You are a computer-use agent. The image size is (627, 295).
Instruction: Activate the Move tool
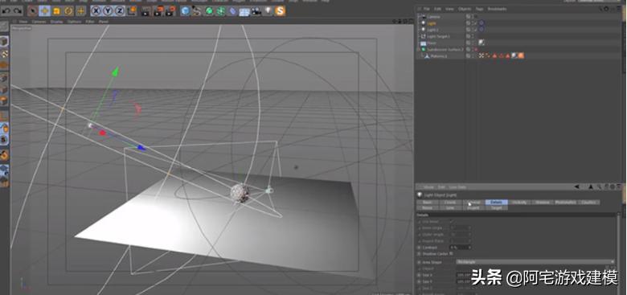pos(45,10)
